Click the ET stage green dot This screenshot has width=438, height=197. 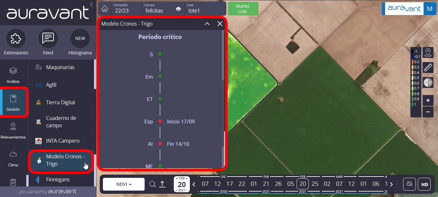click(x=160, y=99)
